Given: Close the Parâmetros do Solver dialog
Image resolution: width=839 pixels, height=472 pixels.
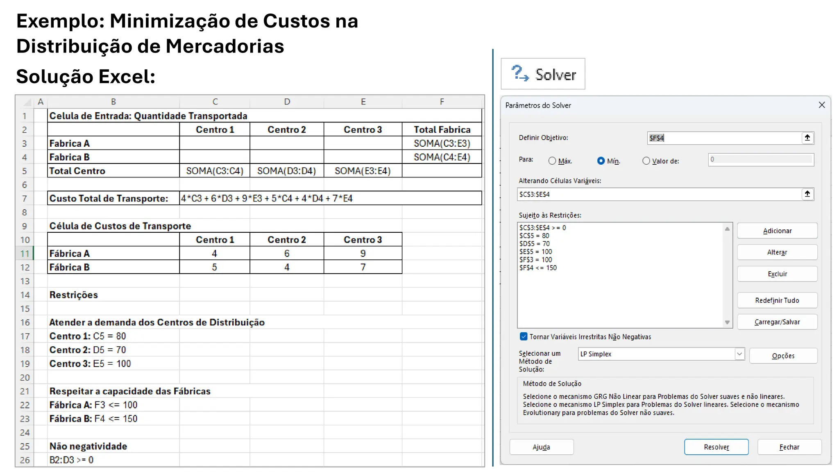Looking at the screenshot, I should click(x=822, y=105).
